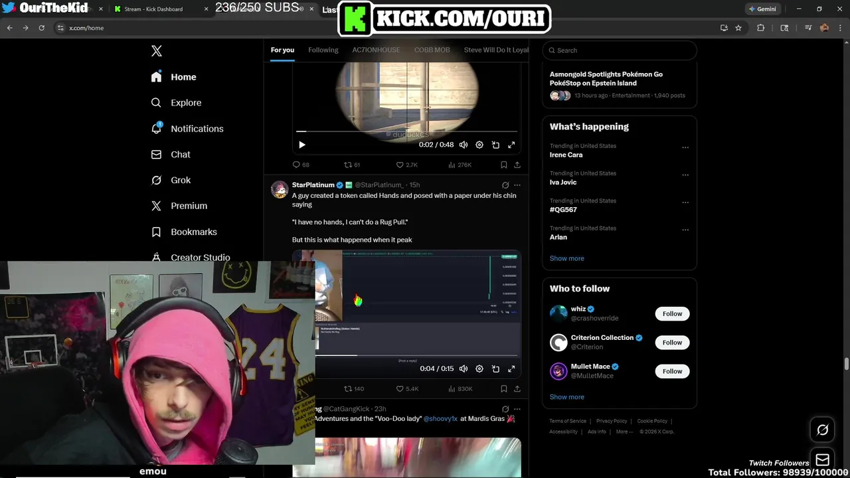Enter fullscreen on the 0:48 video

pyautogui.click(x=511, y=145)
